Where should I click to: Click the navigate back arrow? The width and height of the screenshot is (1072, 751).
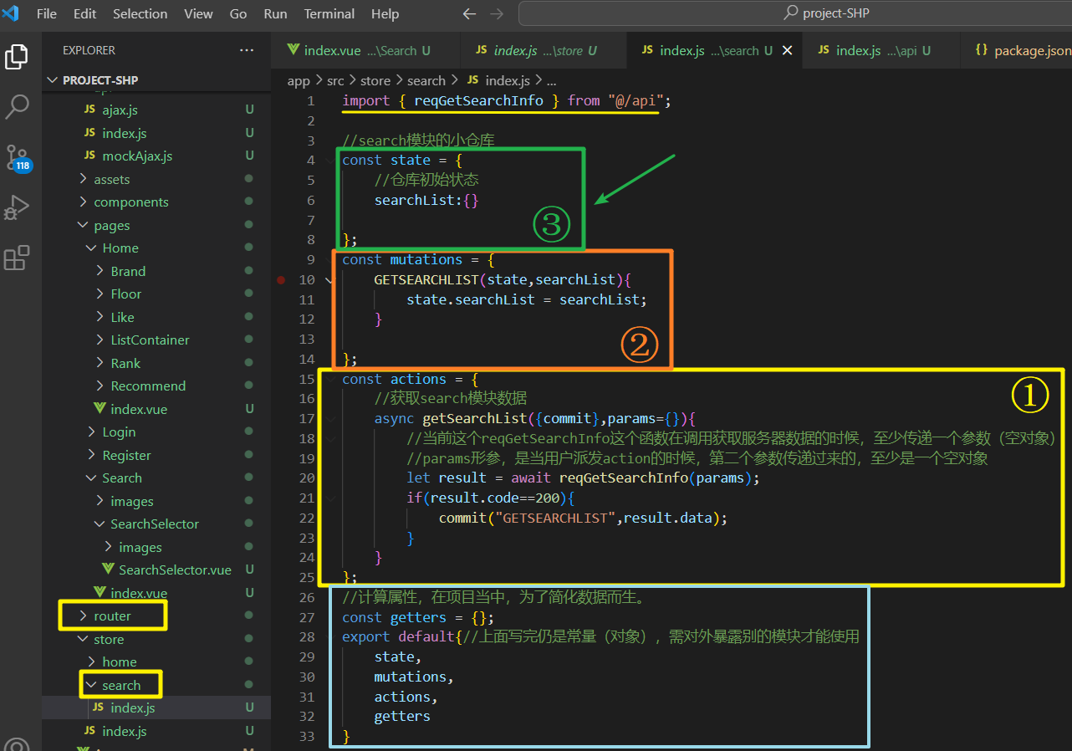point(469,13)
